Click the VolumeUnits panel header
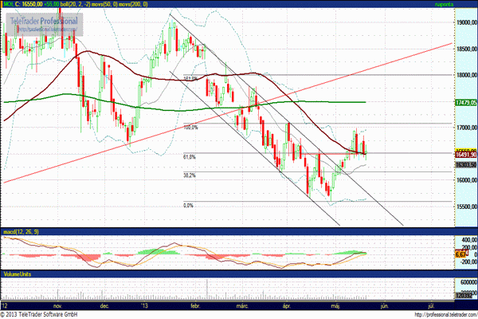Viewport: 478px width, 319px height. point(17,274)
